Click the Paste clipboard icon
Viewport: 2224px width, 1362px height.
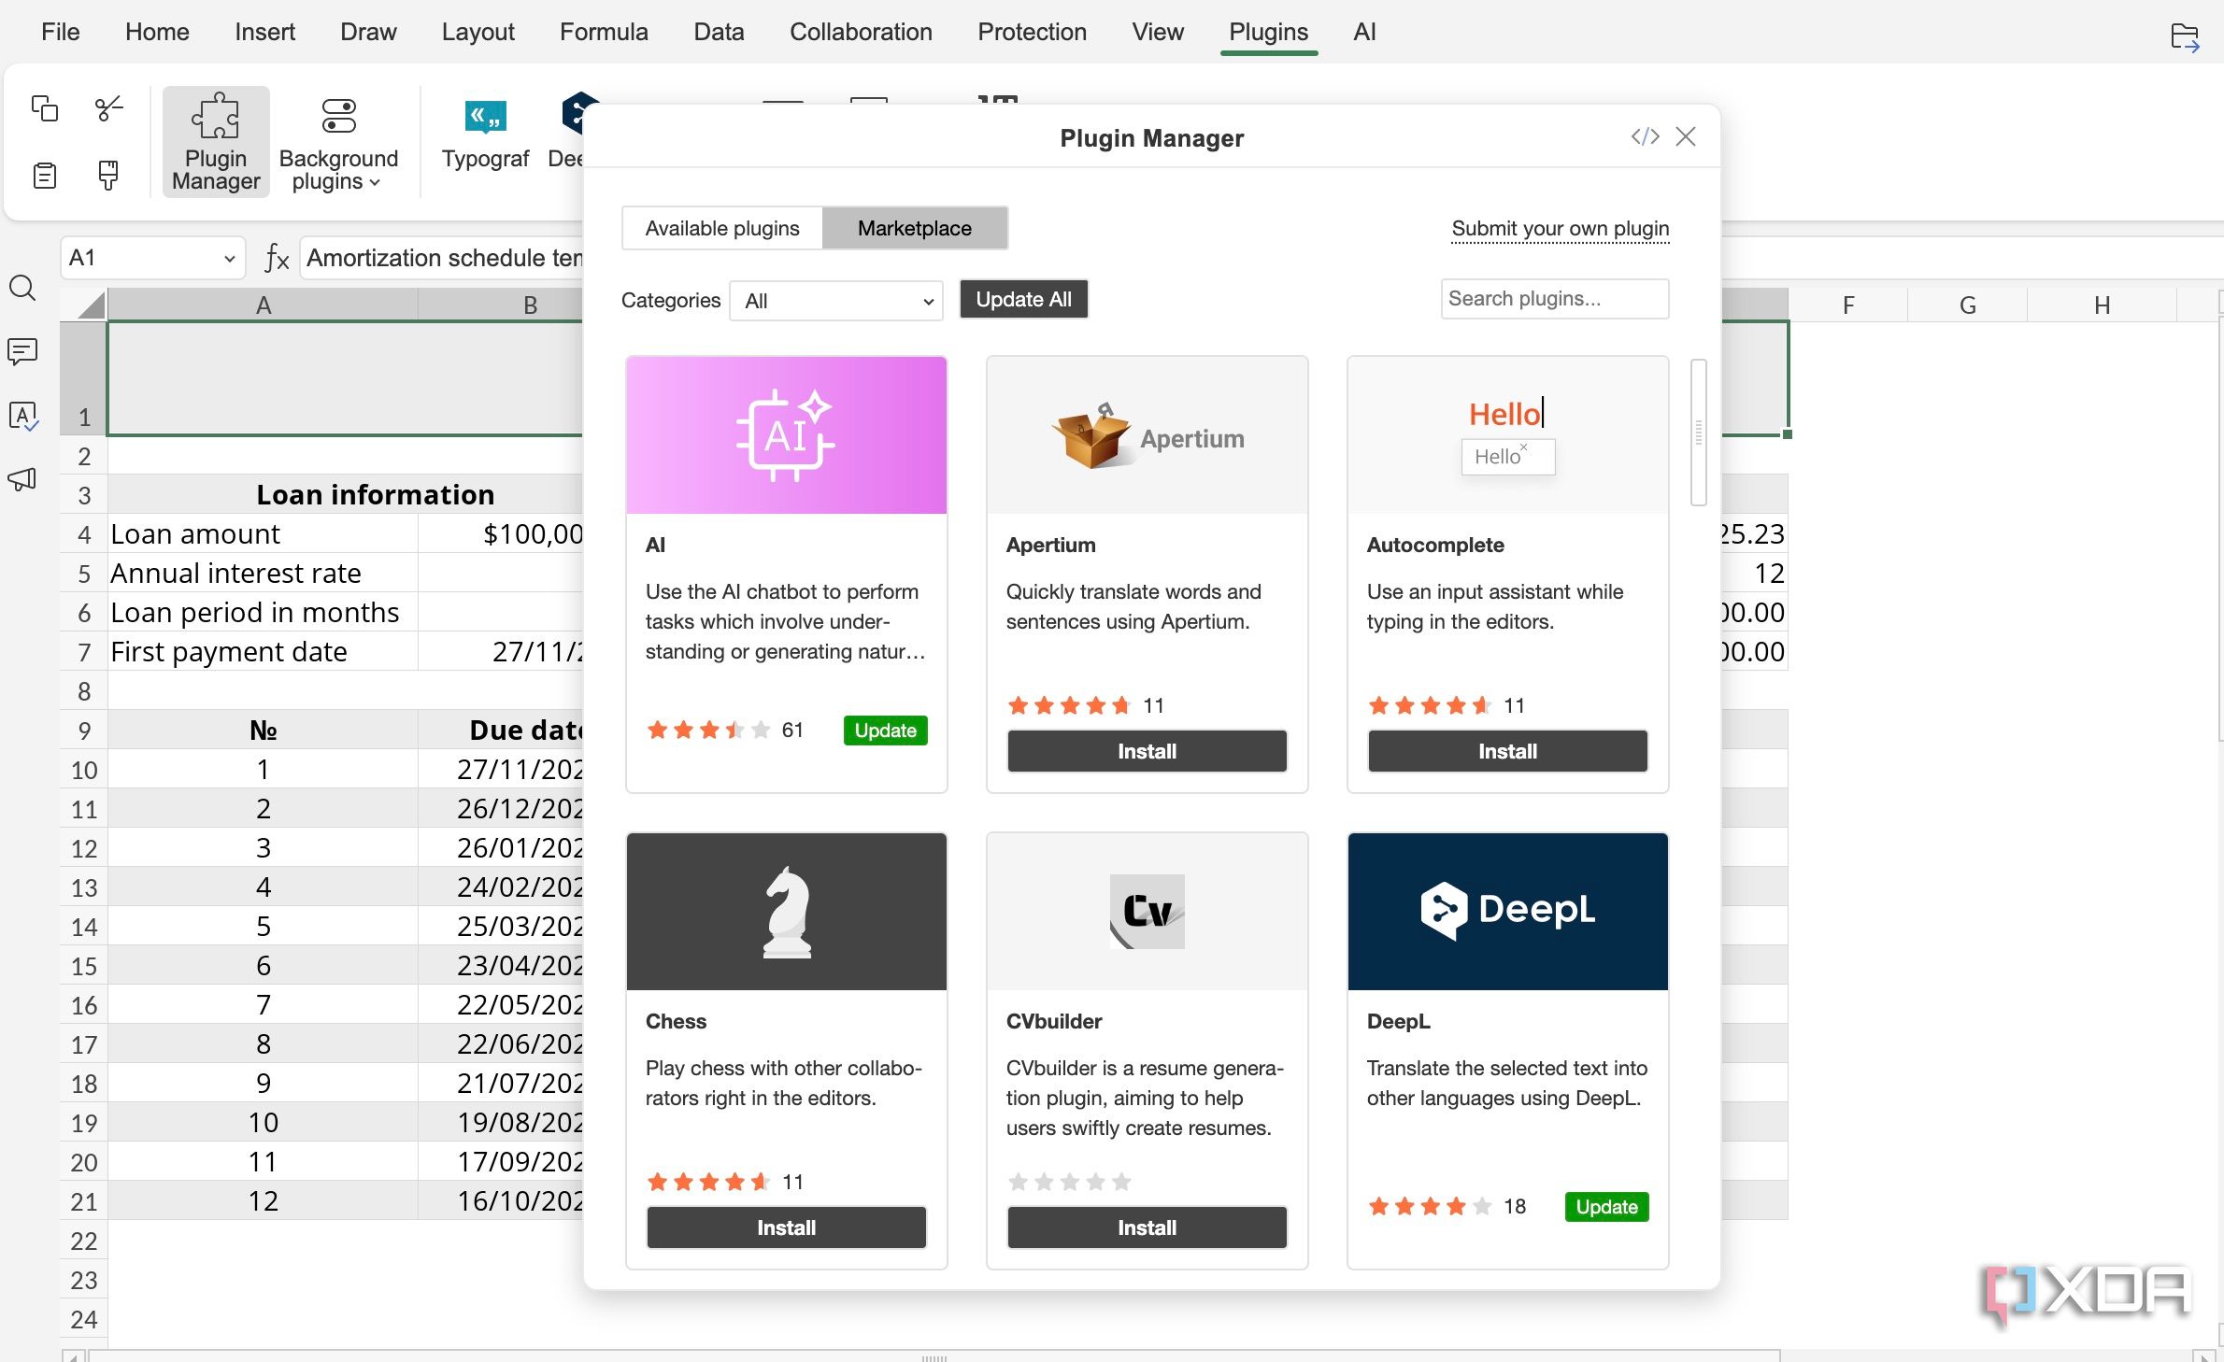pyautogui.click(x=44, y=175)
